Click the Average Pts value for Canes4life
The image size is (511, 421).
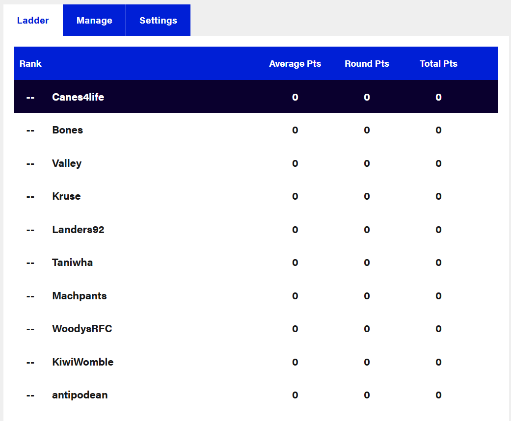point(295,97)
